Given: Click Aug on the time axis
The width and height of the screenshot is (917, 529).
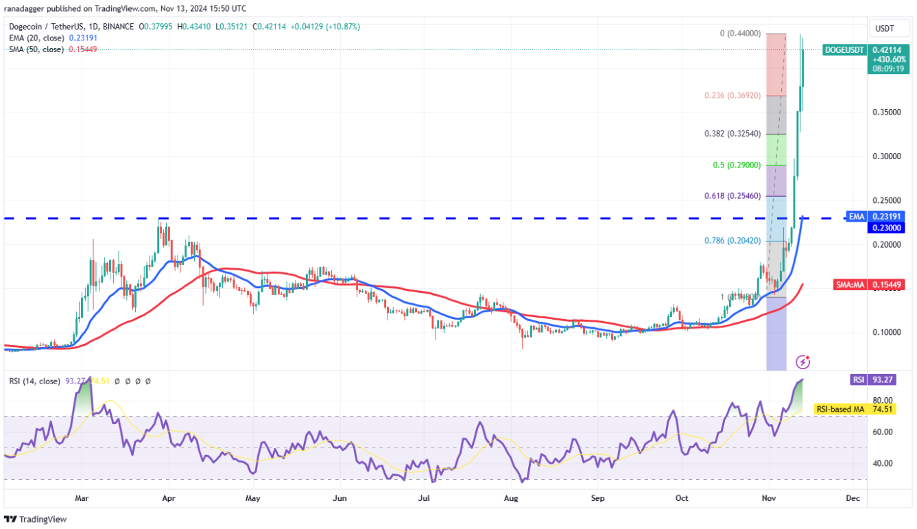Looking at the screenshot, I should click(510, 498).
